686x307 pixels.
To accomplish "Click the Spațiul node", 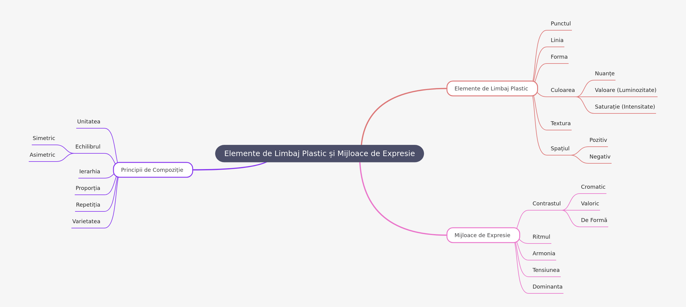I will click(x=560, y=149).
